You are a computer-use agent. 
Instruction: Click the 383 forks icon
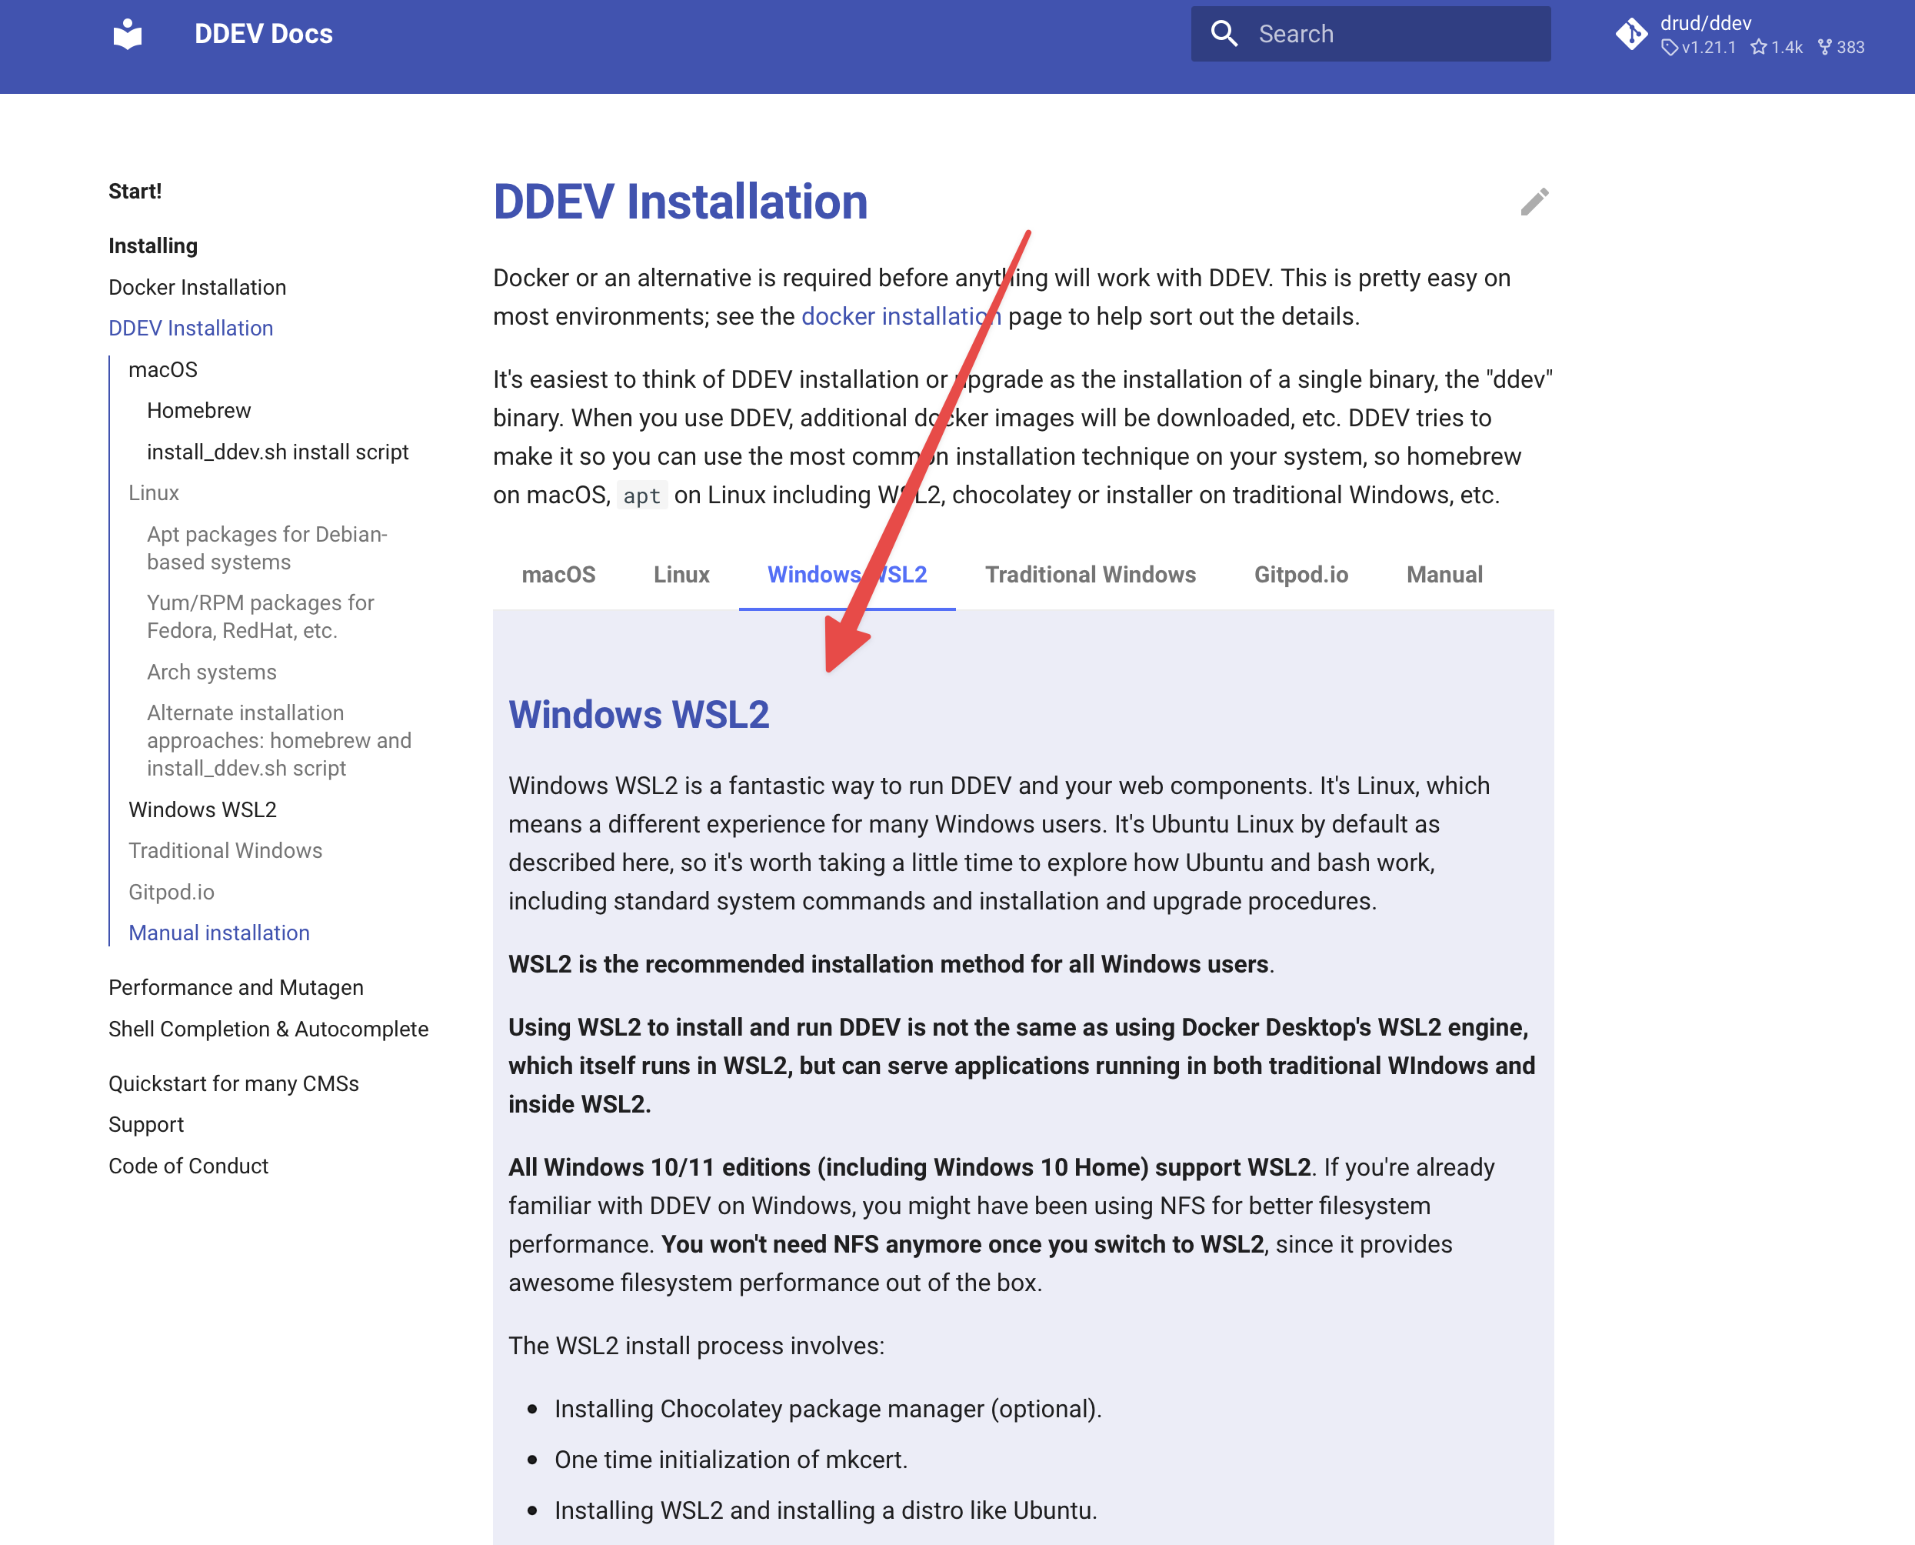[x=1824, y=47]
